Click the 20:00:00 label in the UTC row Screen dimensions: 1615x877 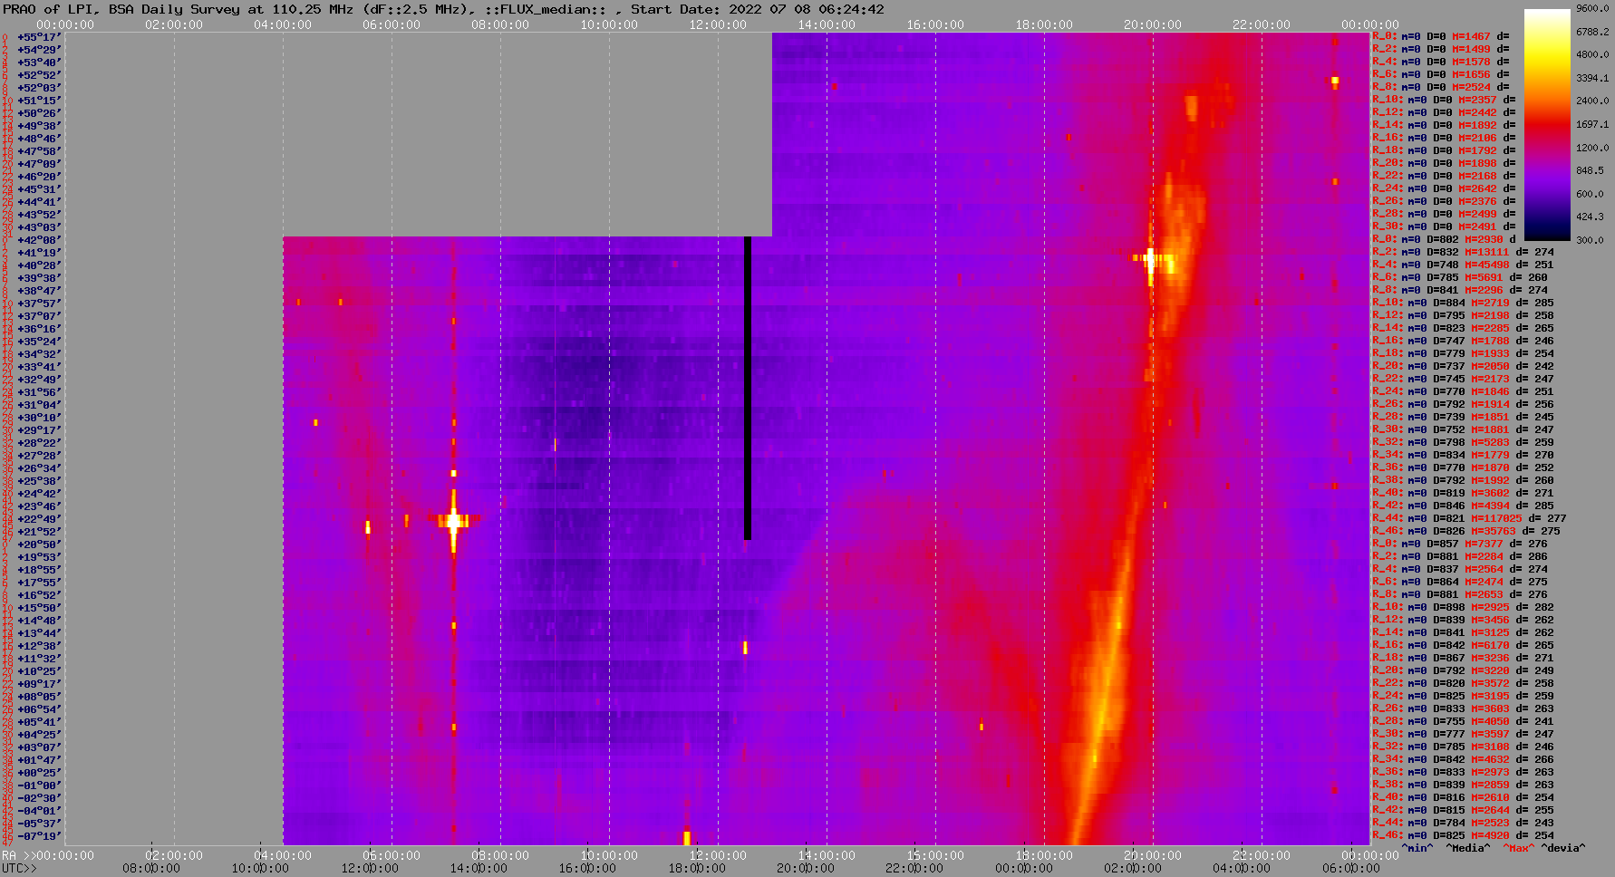[x=805, y=868]
